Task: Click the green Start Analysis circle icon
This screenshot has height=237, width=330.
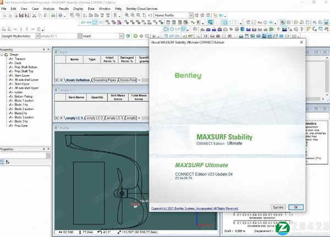Action: click(135, 36)
